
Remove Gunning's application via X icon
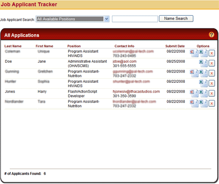[x=212, y=74]
